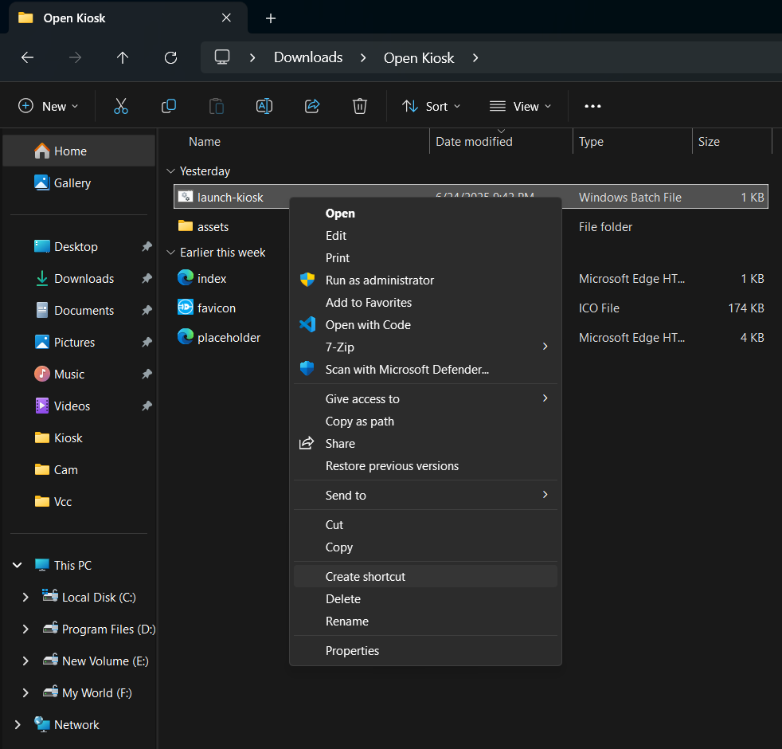Viewport: 782px width, 749px height.
Task: Click the Share icon in toolbar
Action: 312,106
